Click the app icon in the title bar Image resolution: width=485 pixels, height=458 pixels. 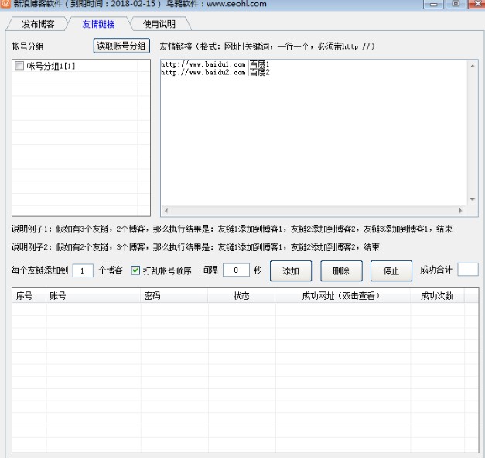coord(5,4)
